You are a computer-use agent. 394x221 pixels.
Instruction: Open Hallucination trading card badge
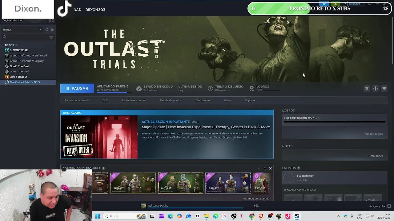(335, 178)
